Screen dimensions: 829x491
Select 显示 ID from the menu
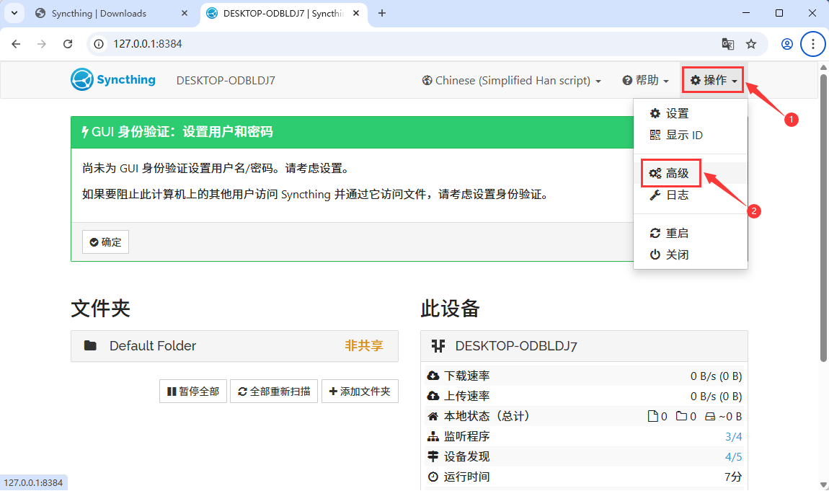[x=691, y=136]
